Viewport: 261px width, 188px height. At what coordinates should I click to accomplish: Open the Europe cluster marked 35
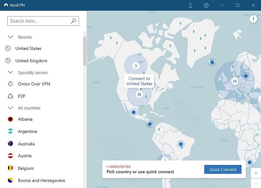click(234, 81)
